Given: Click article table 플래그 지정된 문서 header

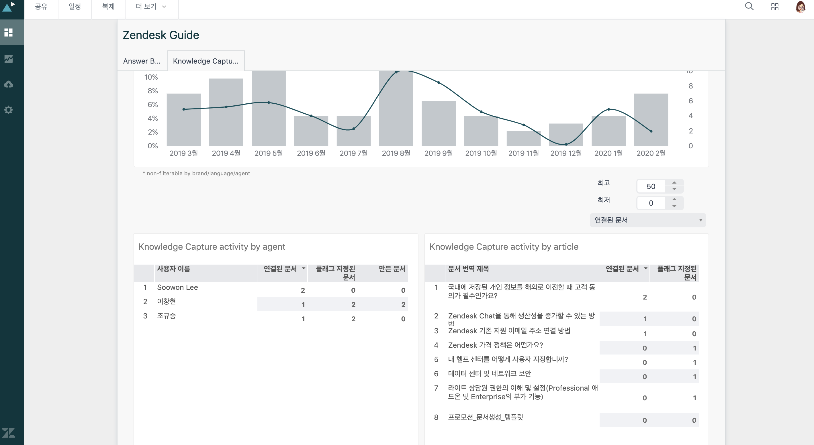Looking at the screenshot, I should [x=675, y=273].
